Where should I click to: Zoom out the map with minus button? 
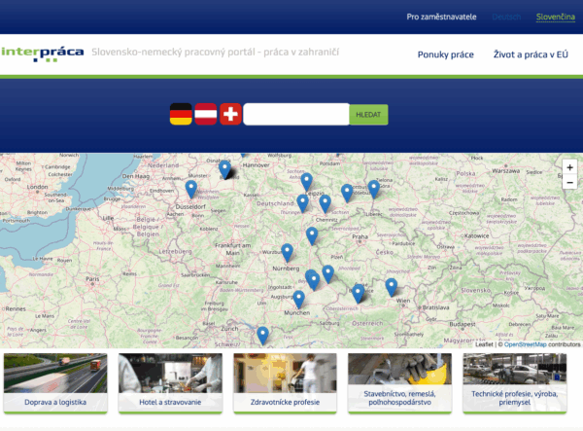(569, 182)
